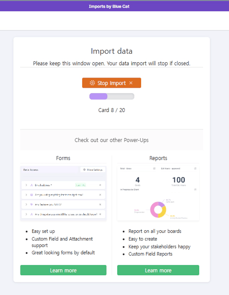Open Learn more under Reports
Screen dimensions: 229x295
pos(158,270)
